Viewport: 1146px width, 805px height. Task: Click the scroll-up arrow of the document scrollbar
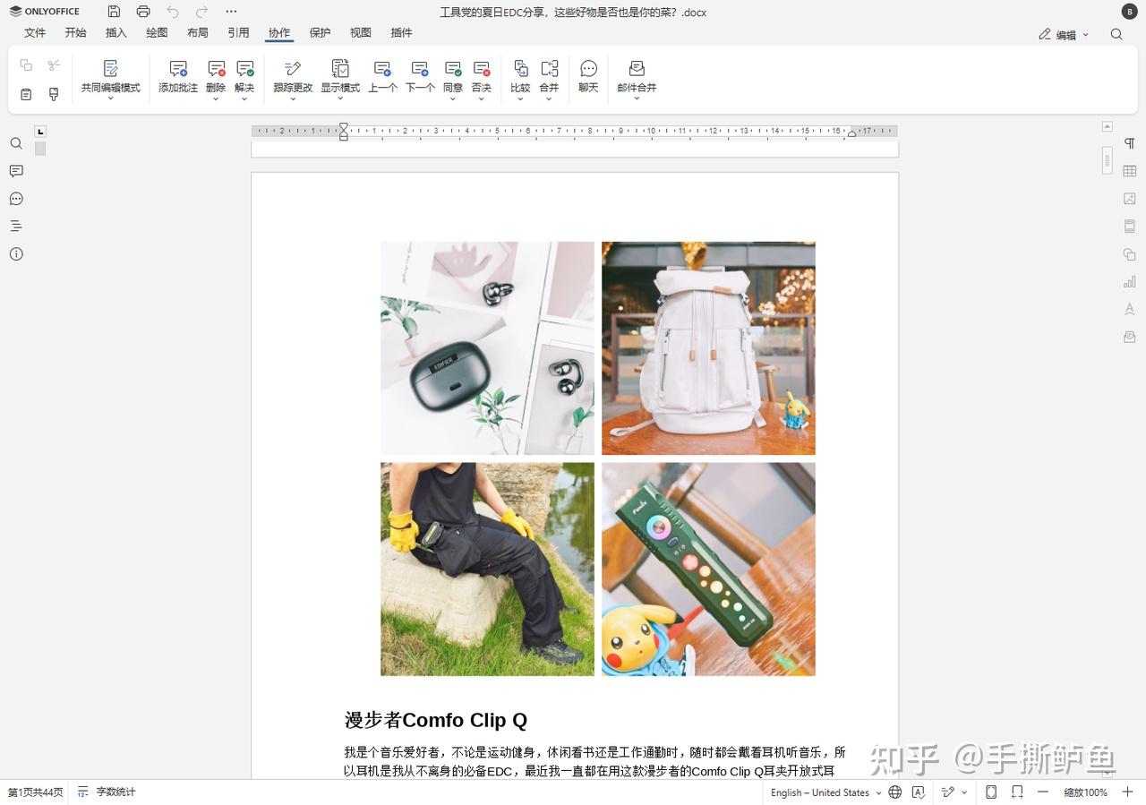[1108, 127]
